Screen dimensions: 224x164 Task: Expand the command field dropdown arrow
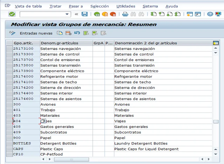click(x=68, y=14)
